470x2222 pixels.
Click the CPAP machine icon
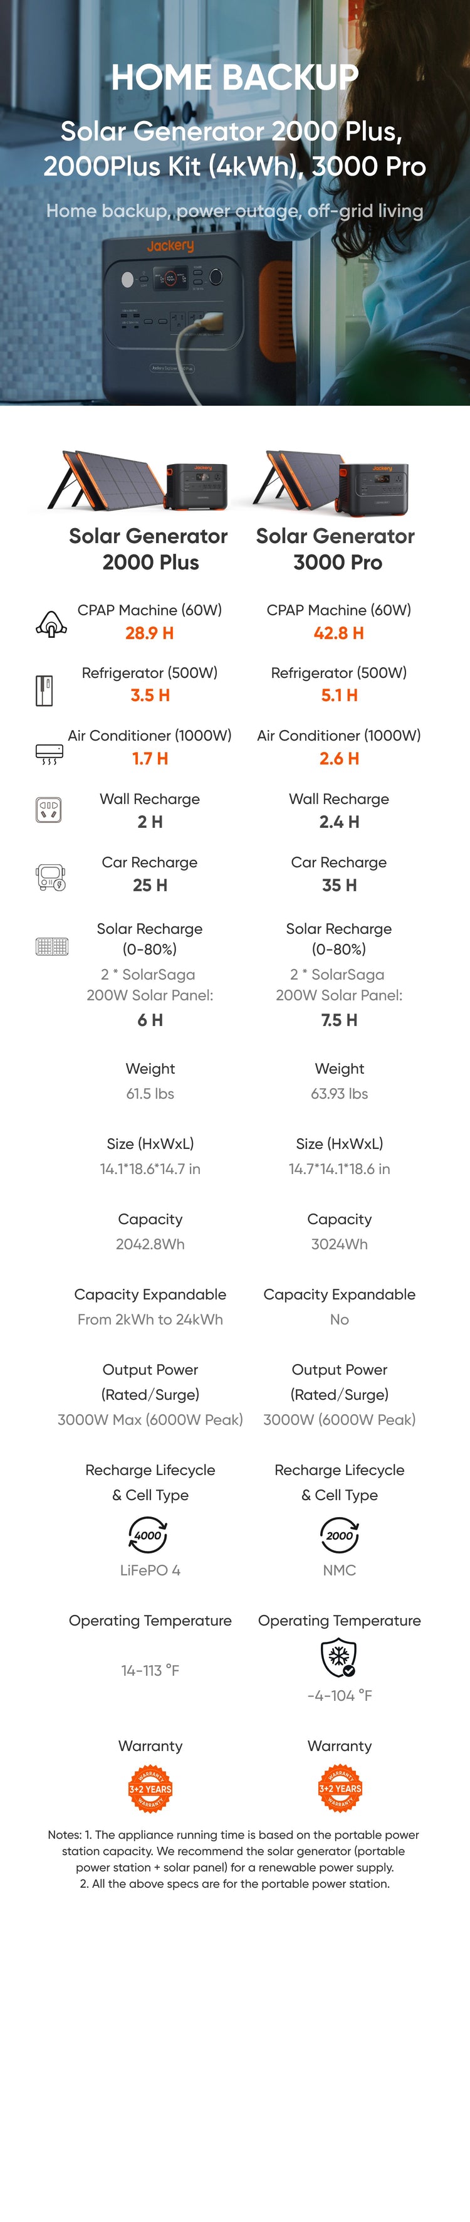pyautogui.click(x=51, y=623)
